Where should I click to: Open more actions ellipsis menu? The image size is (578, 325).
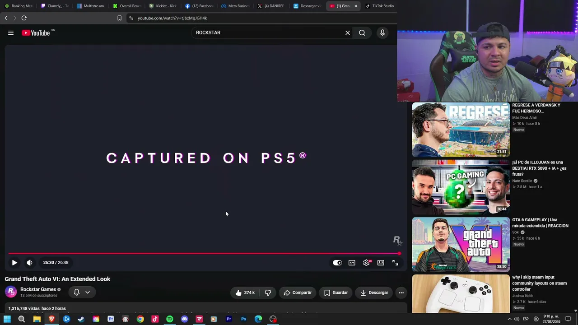401,292
